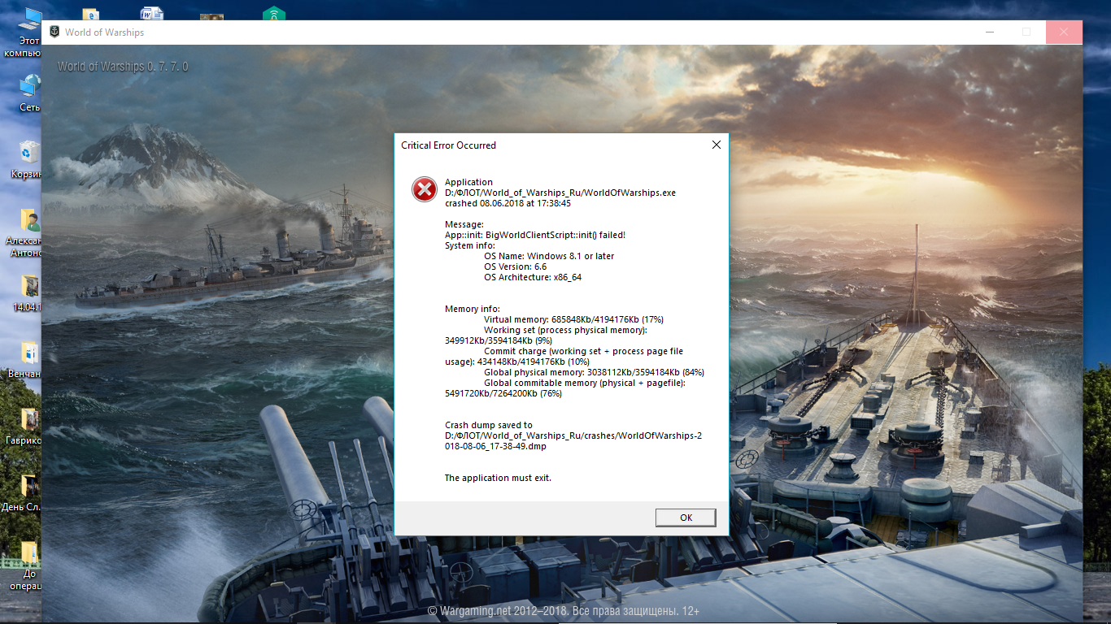
Task: Select the picture thumbnail desktop icon
Action: point(212,16)
